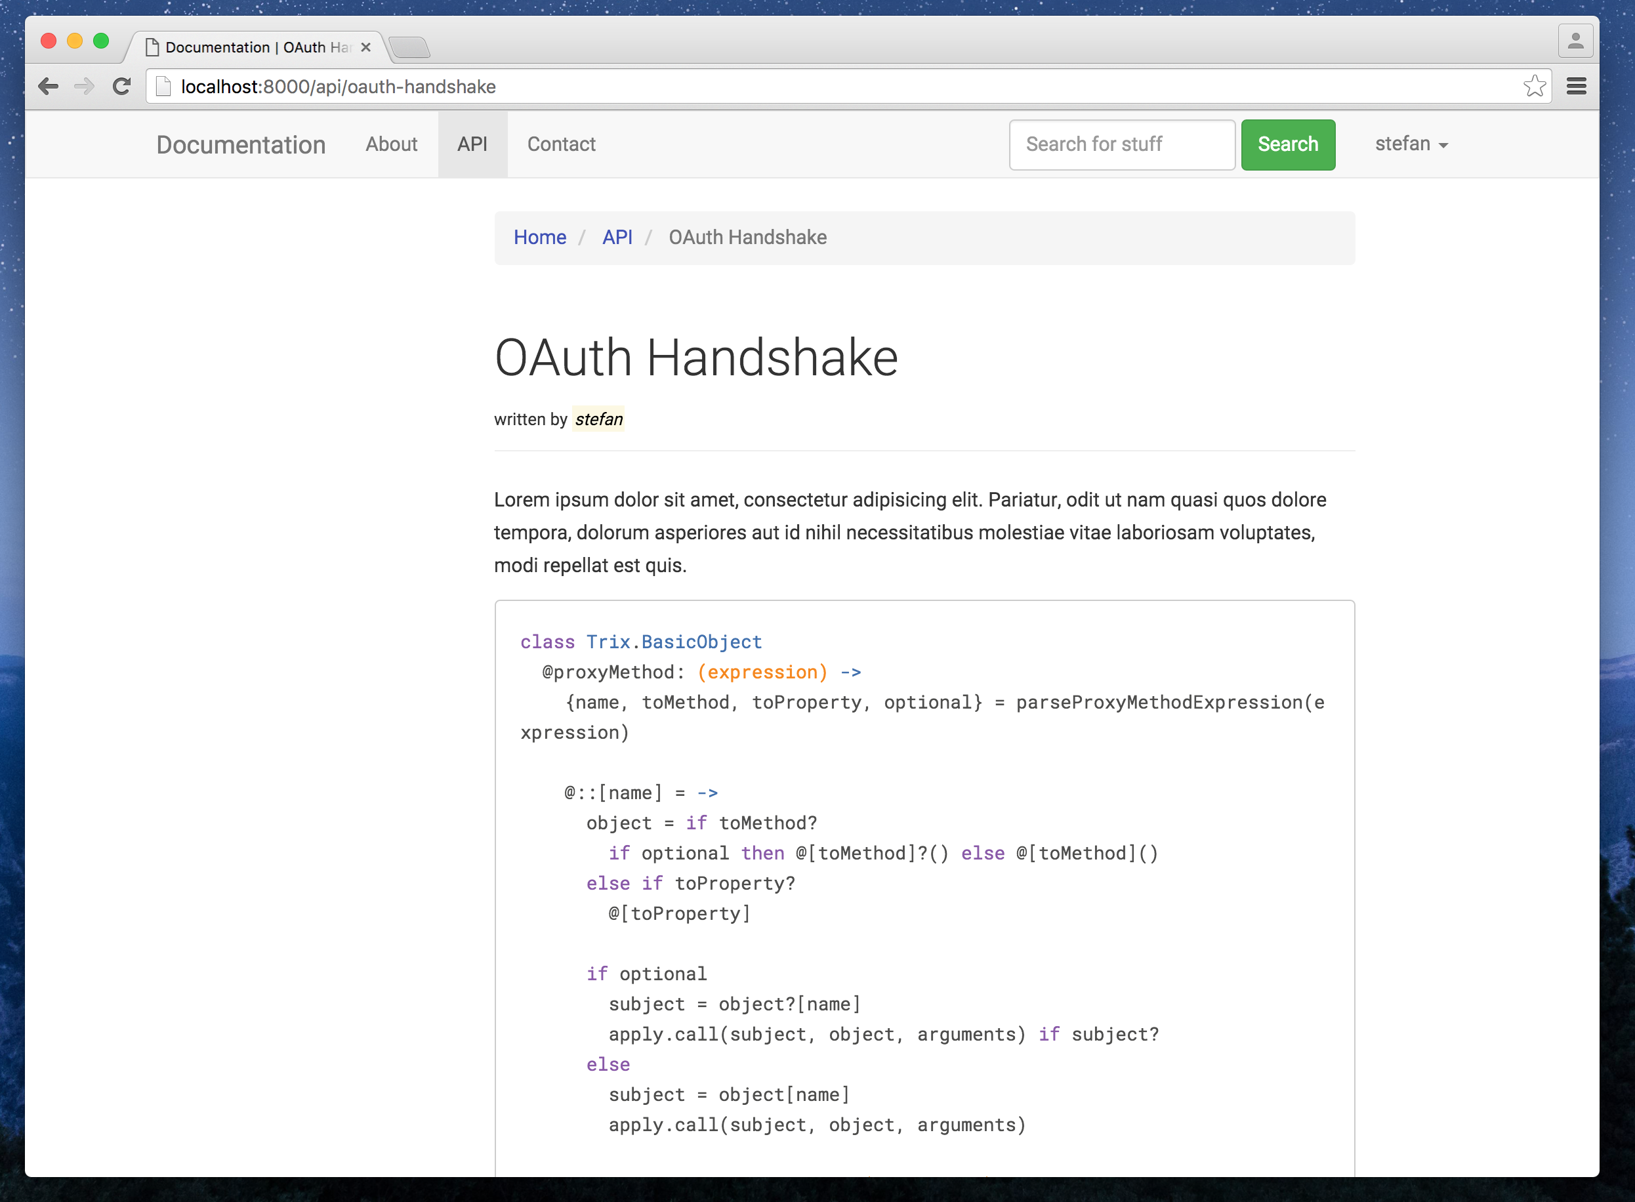This screenshot has width=1635, height=1202.
Task: Click inside the Search for stuff field
Action: coord(1121,145)
